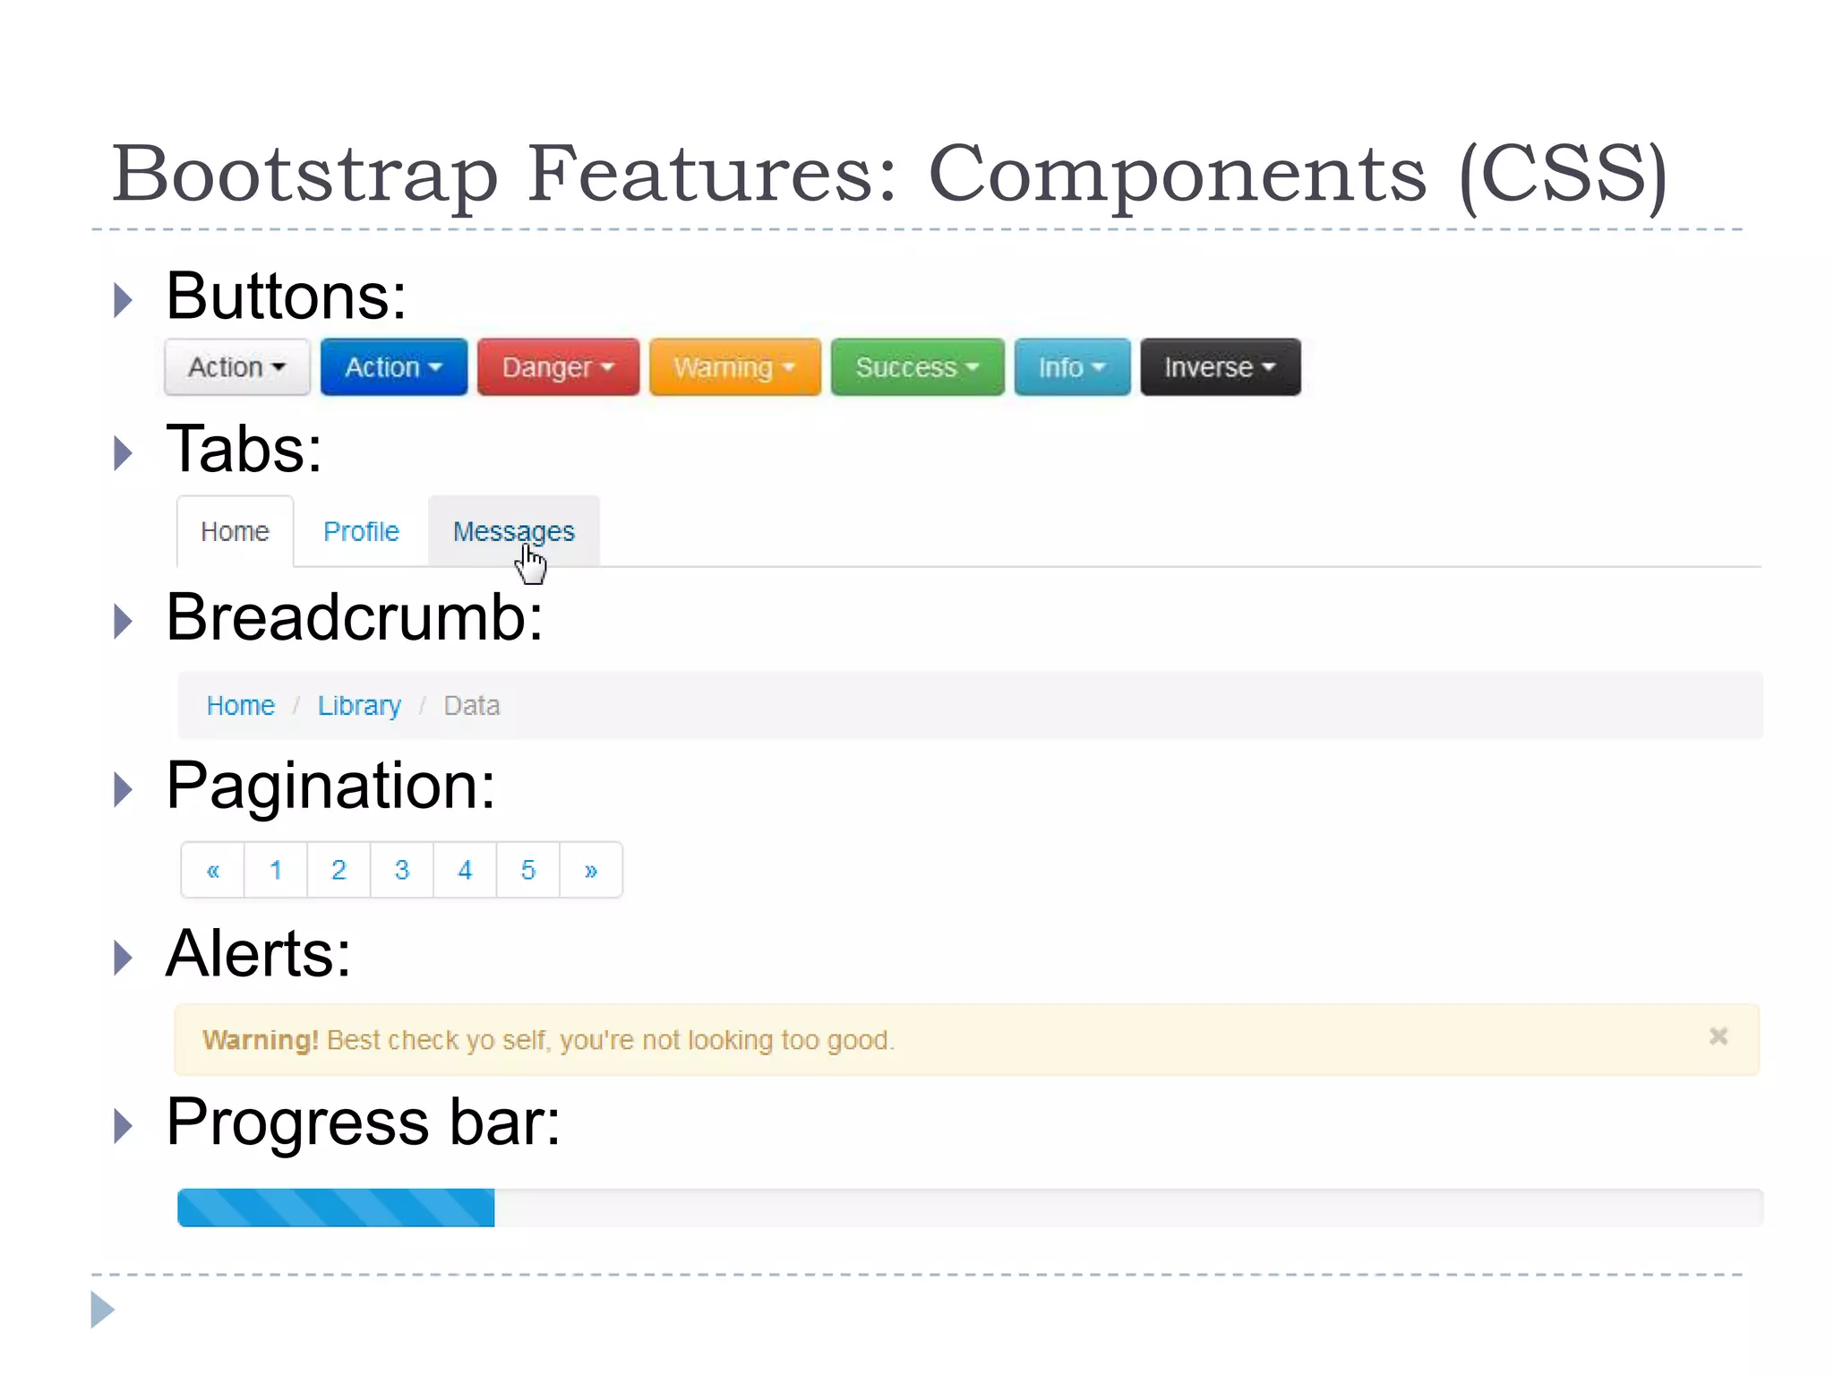The width and height of the screenshot is (1834, 1376).
Task: Click the Data breadcrumb item
Action: tap(472, 706)
